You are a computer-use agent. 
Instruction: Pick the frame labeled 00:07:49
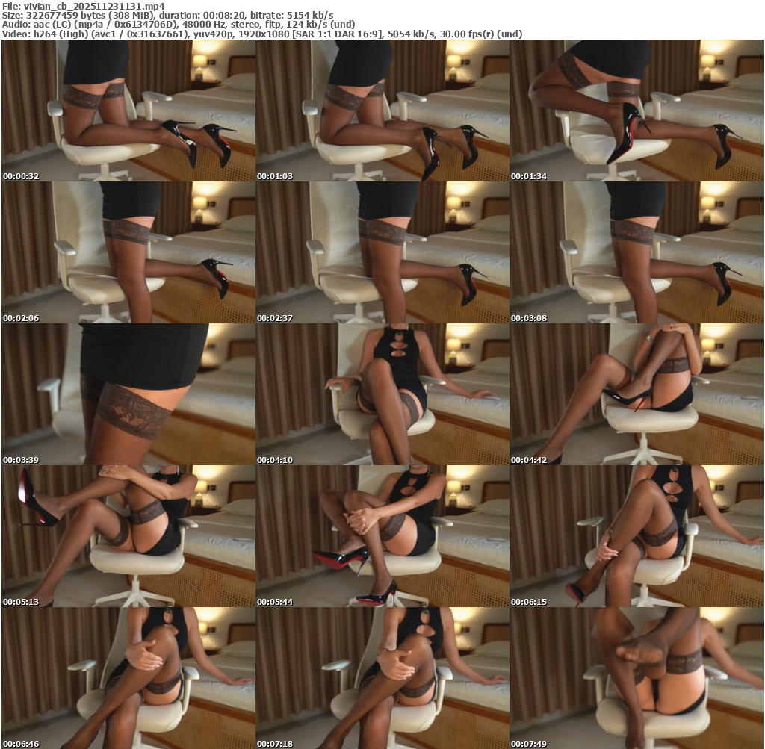[637, 678]
